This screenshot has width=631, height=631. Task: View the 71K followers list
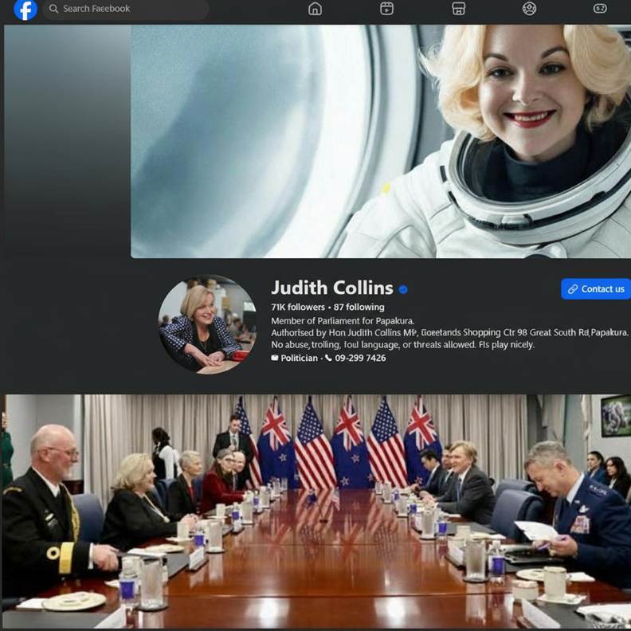(x=298, y=307)
